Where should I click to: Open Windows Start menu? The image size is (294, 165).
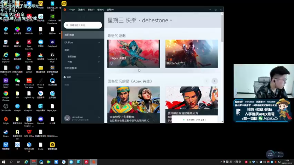(x=4, y=162)
